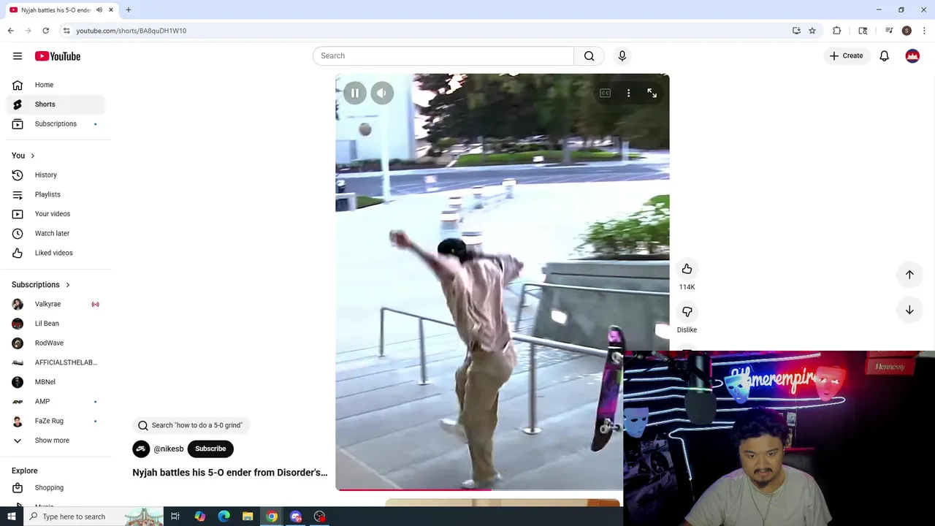Go to the YouTube logo home link
This screenshot has width=935, height=526.
[x=57, y=56]
